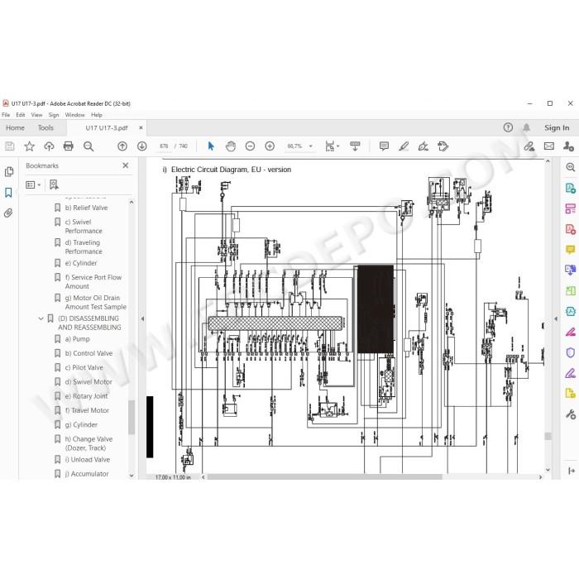Open the Comment tool in right pane

(x=570, y=250)
